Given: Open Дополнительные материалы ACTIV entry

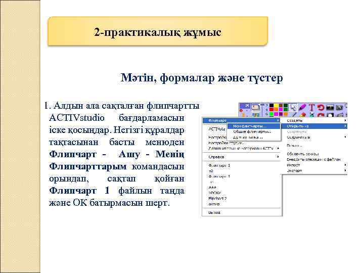Looking at the screenshot, I should (242, 148).
